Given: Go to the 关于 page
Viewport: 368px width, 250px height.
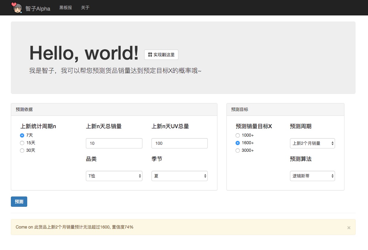Looking at the screenshot, I should (x=85, y=8).
